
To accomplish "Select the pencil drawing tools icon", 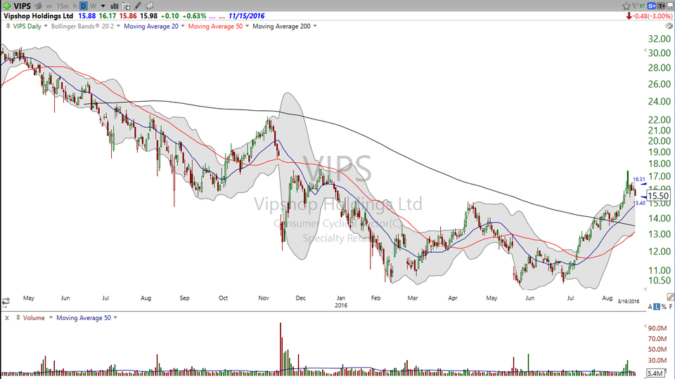I will (137, 6).
